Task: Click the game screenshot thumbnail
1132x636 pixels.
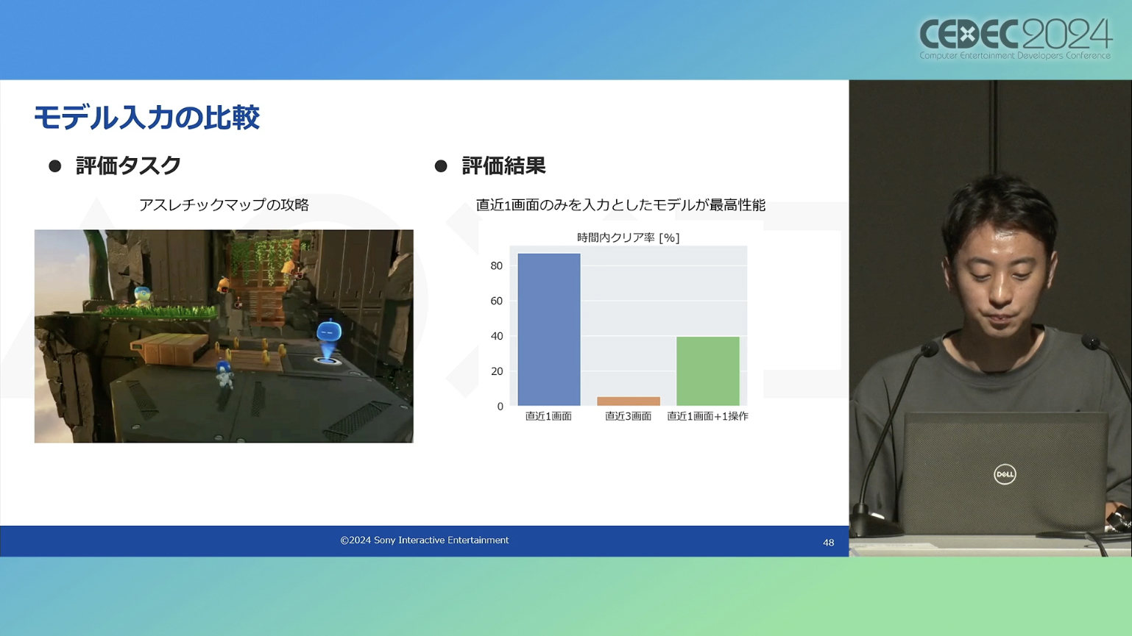Action: (x=224, y=336)
